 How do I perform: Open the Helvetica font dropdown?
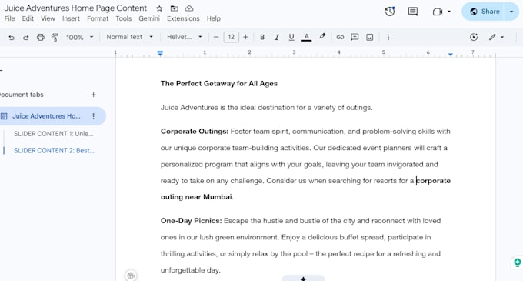click(x=184, y=37)
